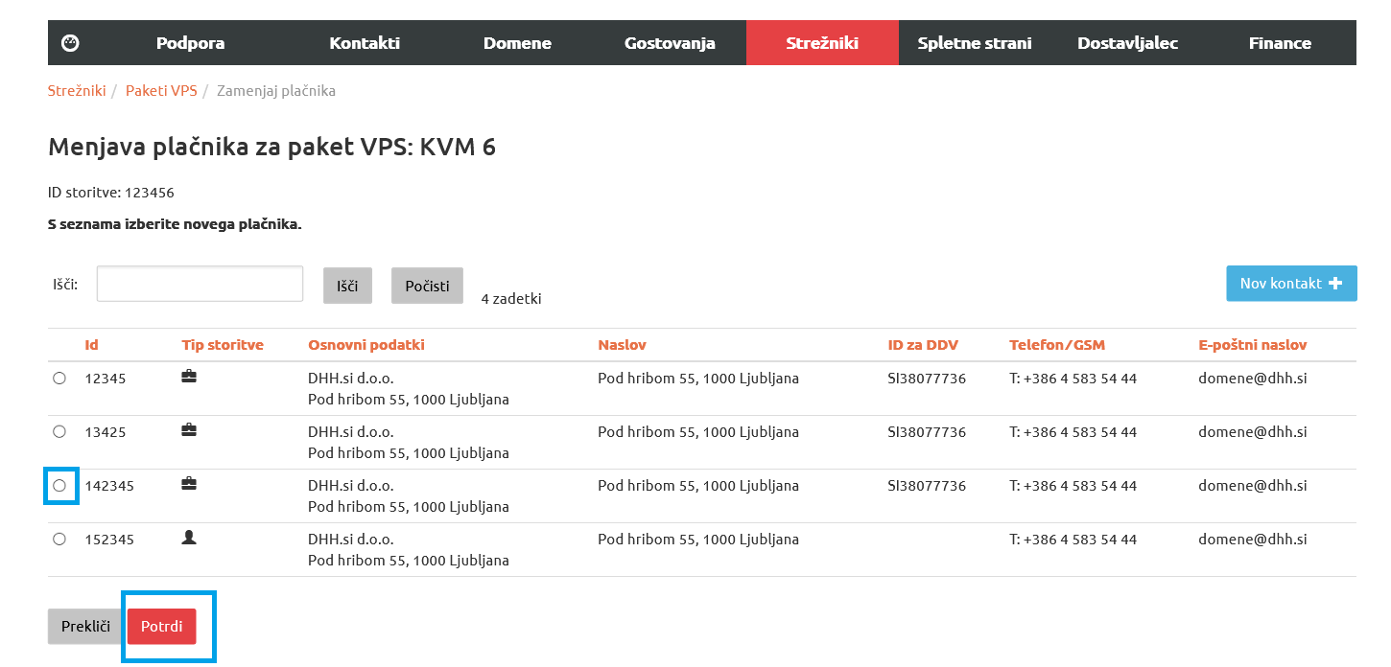Screen dimensions: 1391x667
Task: Click person icon in row 152345
Action: tap(189, 539)
